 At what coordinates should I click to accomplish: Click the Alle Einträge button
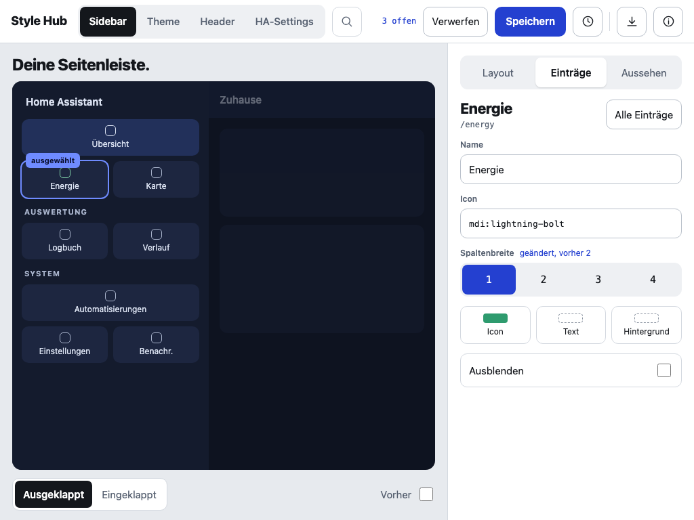644,114
